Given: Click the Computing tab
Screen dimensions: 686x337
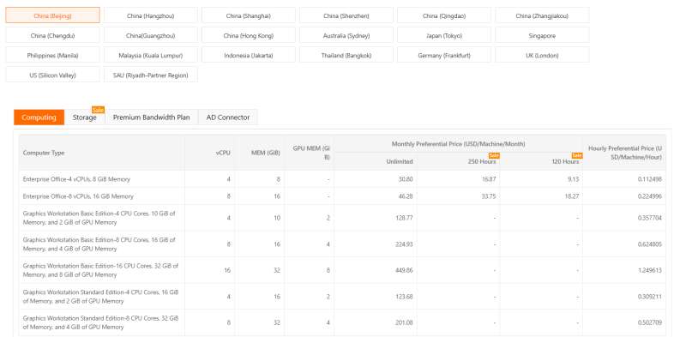Looking at the screenshot, I should [39, 117].
